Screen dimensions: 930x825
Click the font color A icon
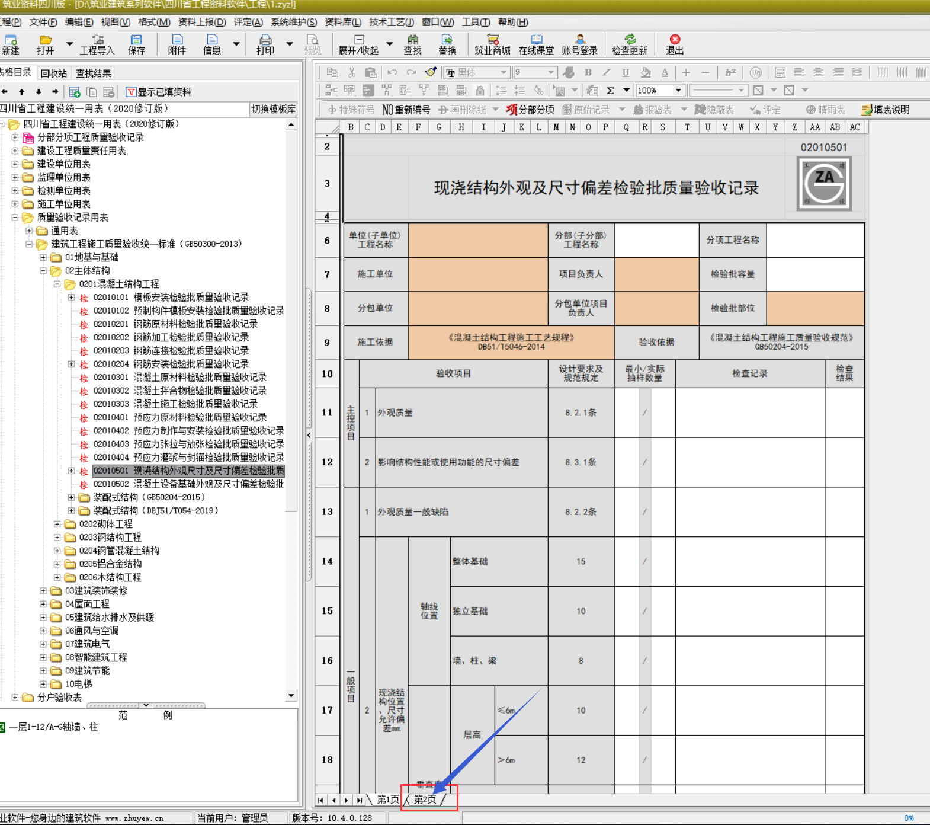pyautogui.click(x=665, y=72)
